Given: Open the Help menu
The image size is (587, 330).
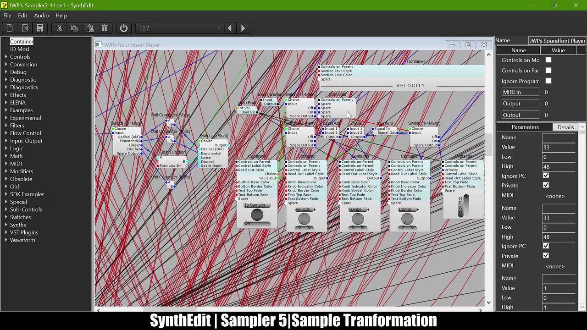Looking at the screenshot, I should [61, 16].
